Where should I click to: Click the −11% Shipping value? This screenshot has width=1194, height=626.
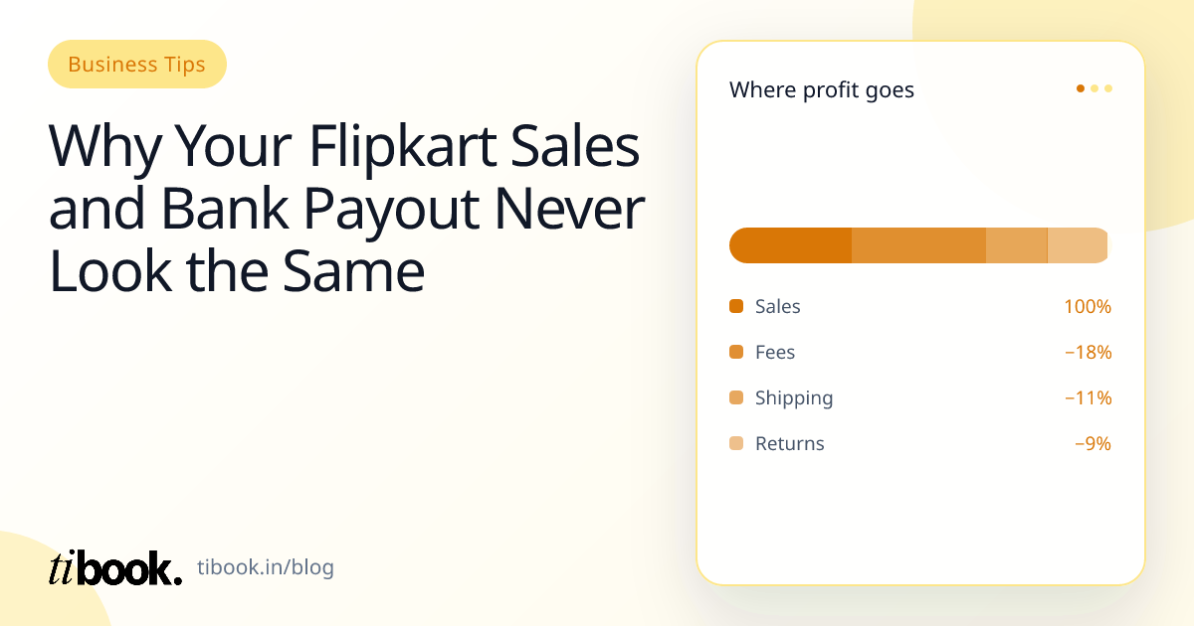(1088, 397)
